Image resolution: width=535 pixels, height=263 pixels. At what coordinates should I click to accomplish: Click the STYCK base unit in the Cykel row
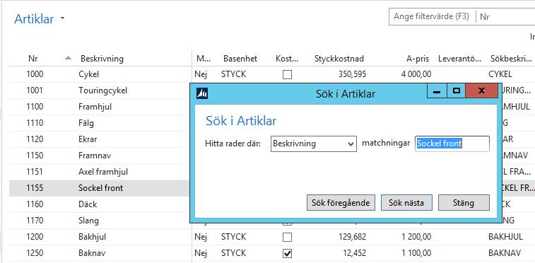(x=233, y=74)
